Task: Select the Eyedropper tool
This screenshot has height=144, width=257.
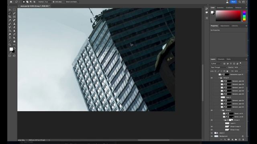Action: tap(10, 20)
